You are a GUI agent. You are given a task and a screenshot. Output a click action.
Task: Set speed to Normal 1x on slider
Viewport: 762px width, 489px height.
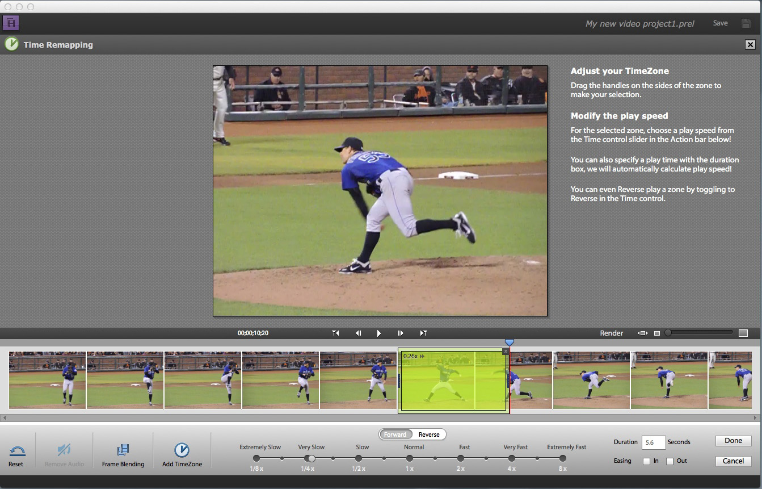click(x=410, y=458)
